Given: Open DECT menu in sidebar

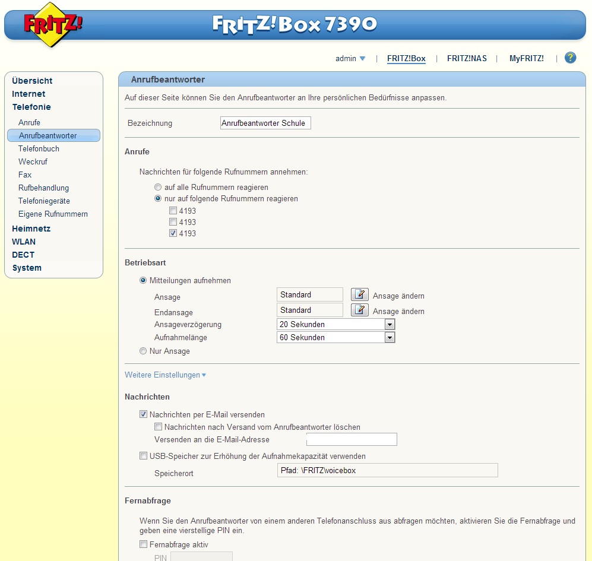Looking at the screenshot, I should (x=23, y=255).
